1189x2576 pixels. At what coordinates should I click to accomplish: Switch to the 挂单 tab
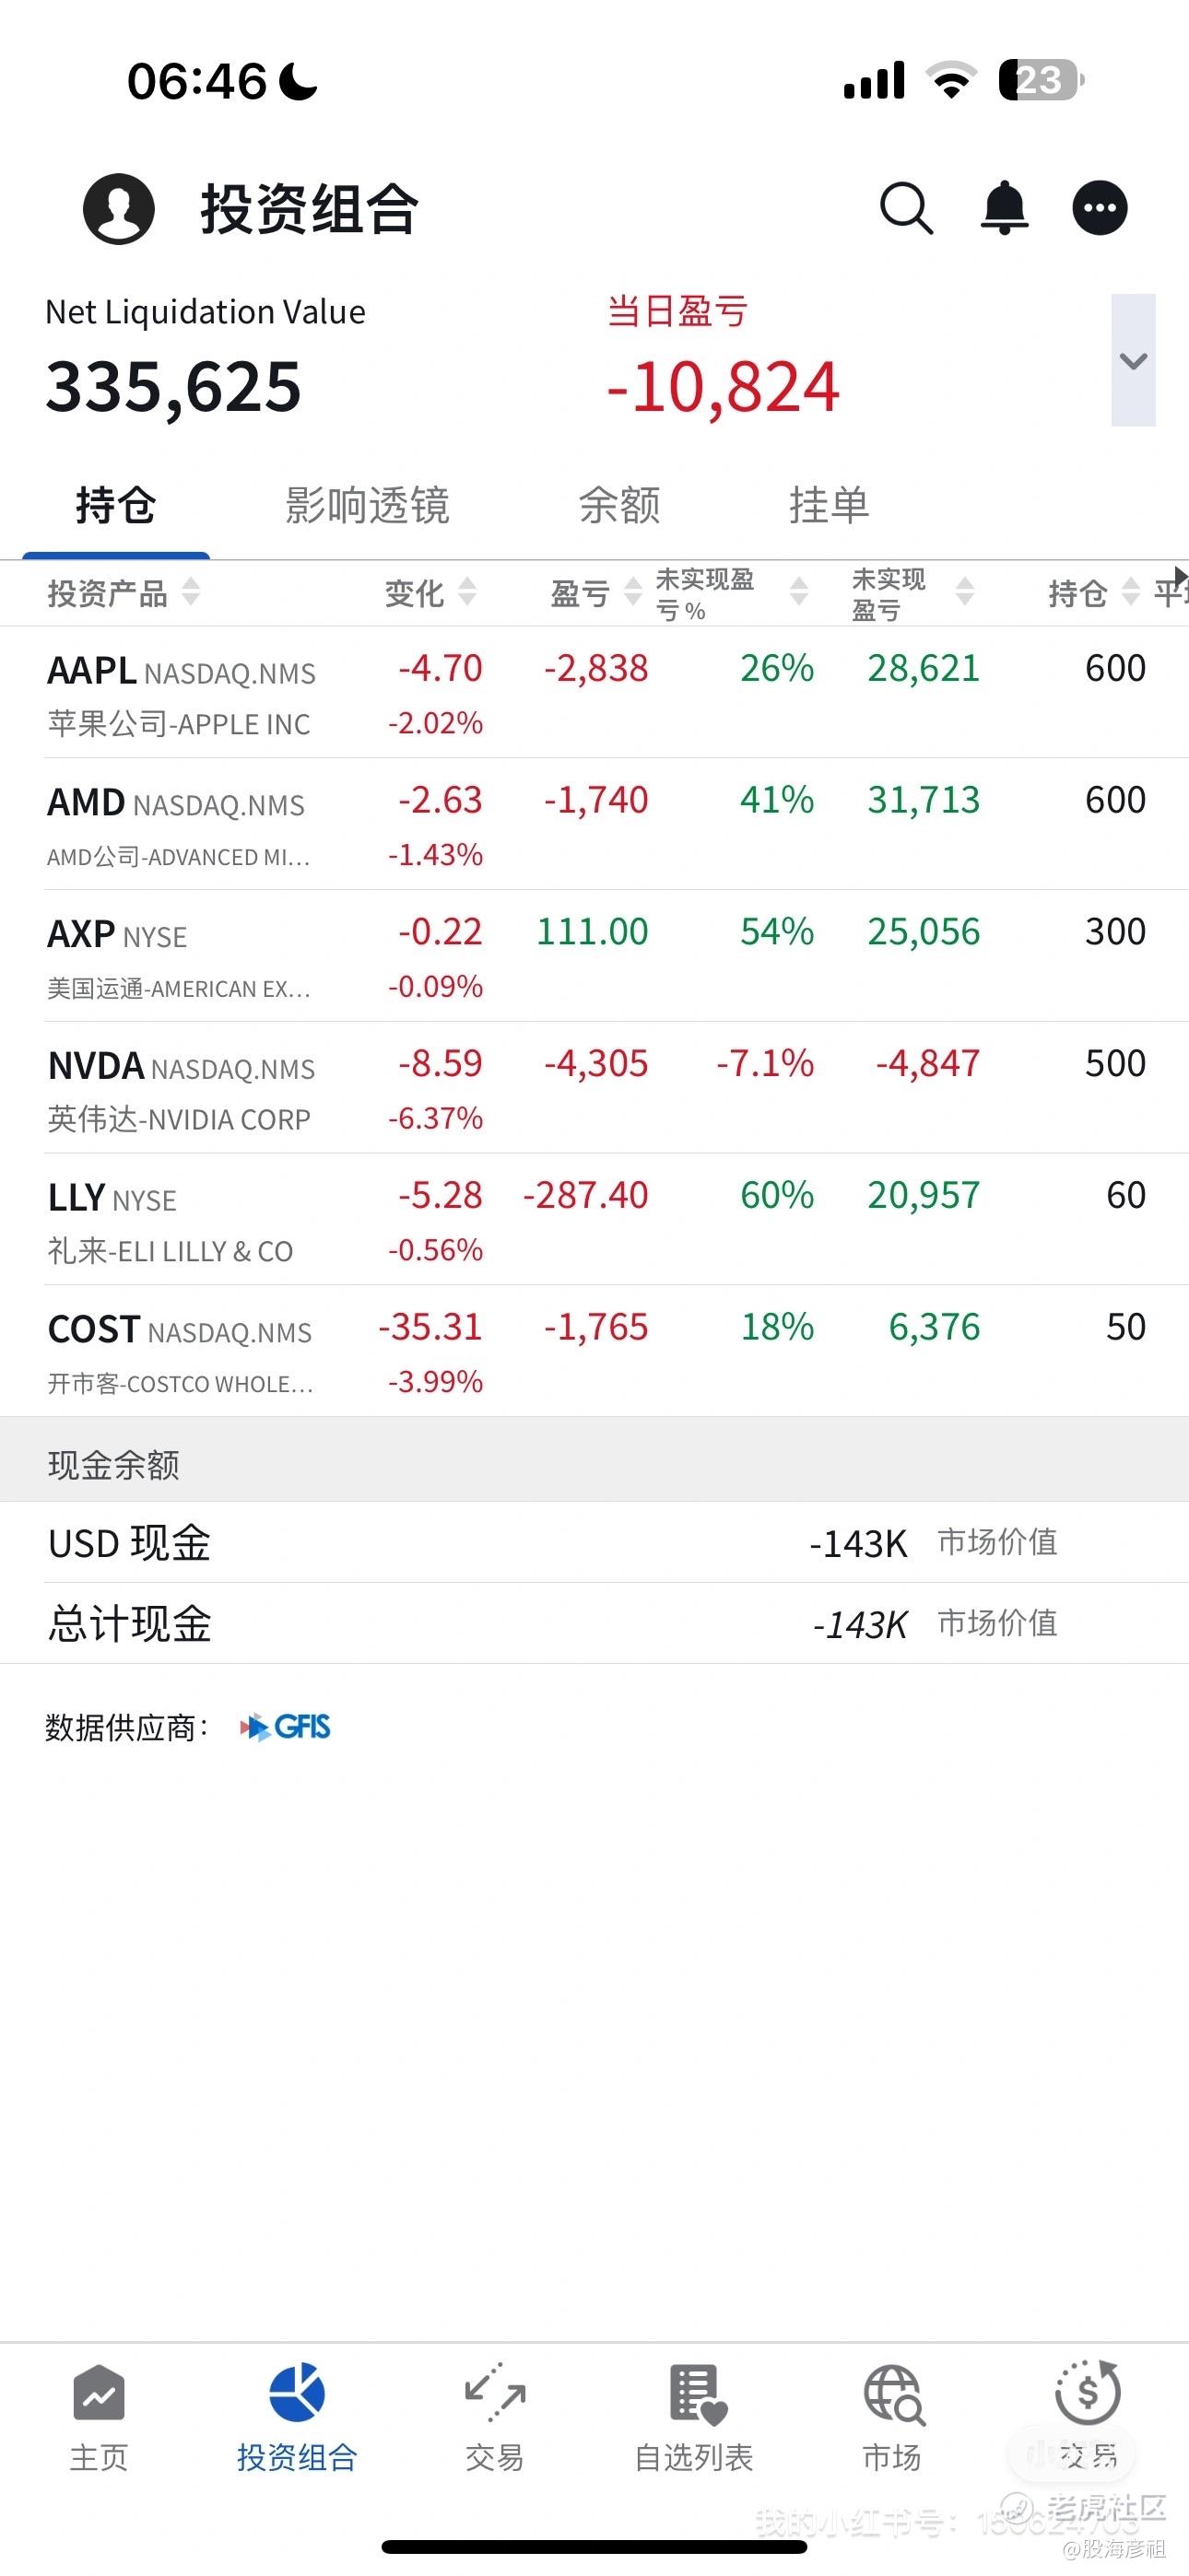(x=829, y=505)
